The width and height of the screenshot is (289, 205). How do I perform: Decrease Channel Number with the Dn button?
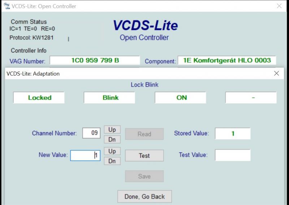(x=112, y=140)
